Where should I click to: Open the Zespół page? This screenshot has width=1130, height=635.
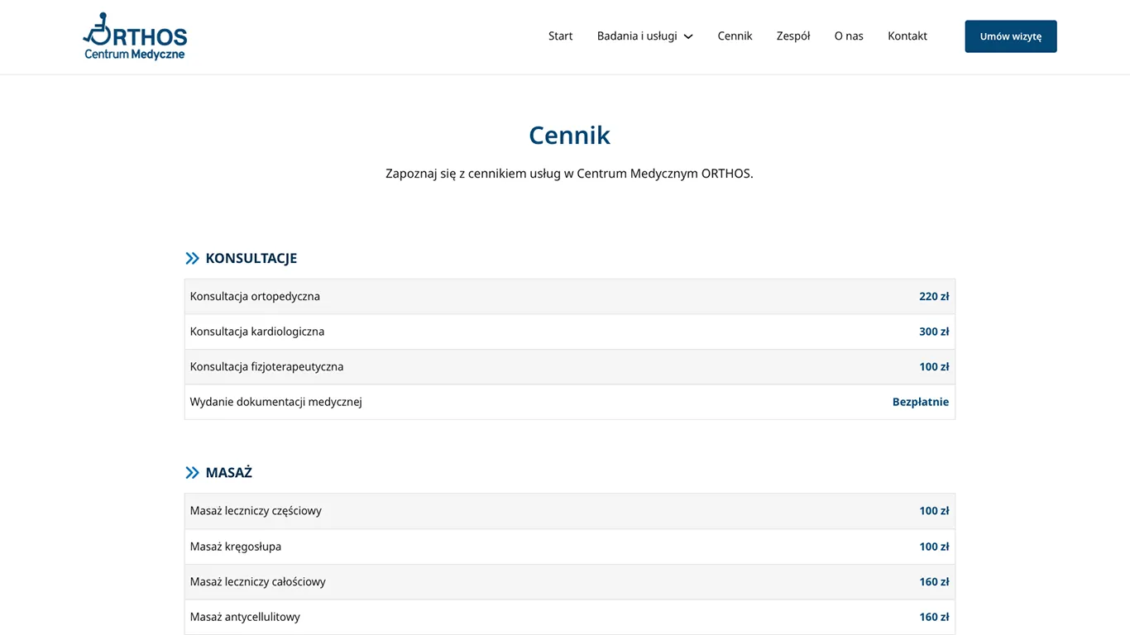pyautogui.click(x=792, y=36)
